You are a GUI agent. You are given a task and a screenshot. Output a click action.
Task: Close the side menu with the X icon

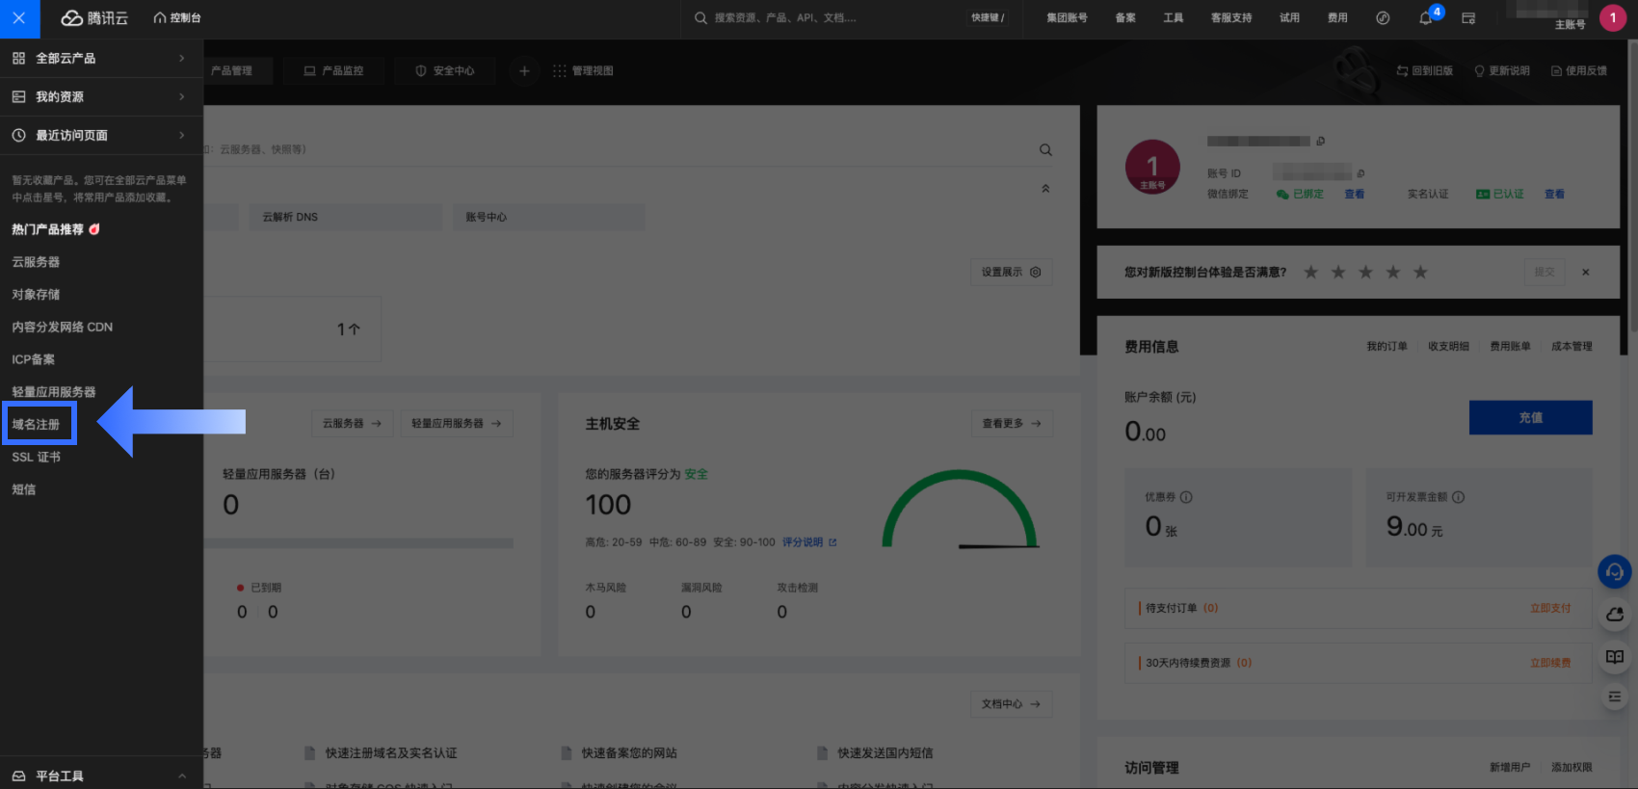tap(19, 18)
